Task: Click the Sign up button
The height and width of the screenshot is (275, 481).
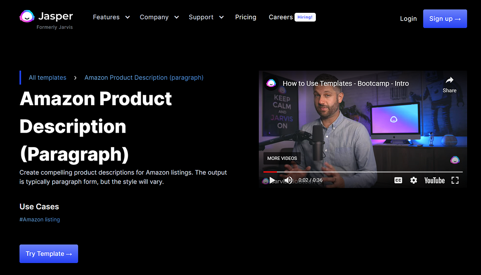Action: [445, 19]
